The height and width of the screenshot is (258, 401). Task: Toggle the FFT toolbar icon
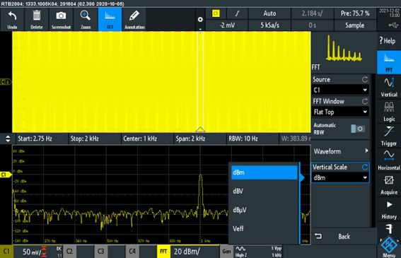click(110, 19)
